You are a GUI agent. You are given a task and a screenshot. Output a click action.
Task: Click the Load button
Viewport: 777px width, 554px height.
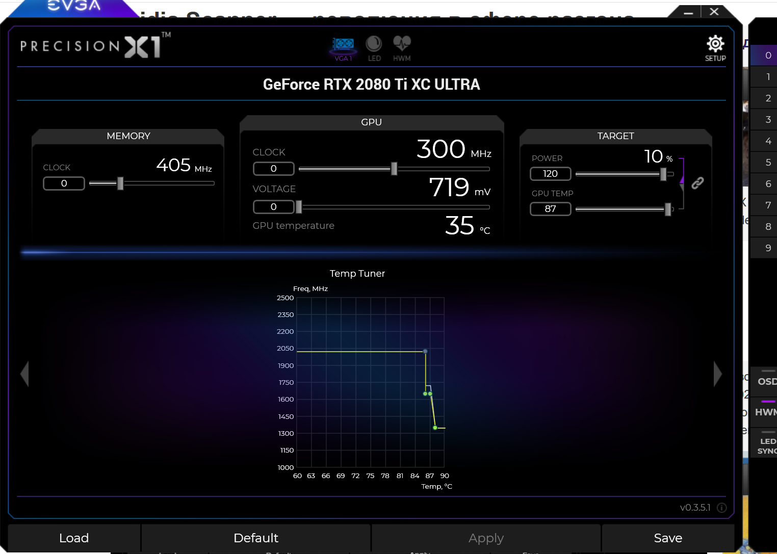point(74,538)
